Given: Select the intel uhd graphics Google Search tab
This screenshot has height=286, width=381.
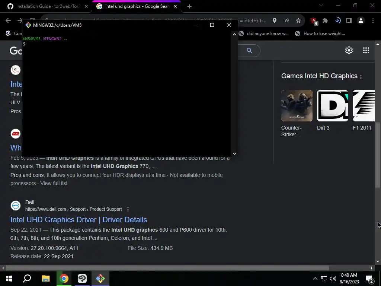Looking at the screenshot, I should (x=136, y=6).
